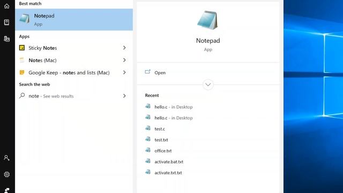Expand Google Keep chevron arrow

(124, 72)
